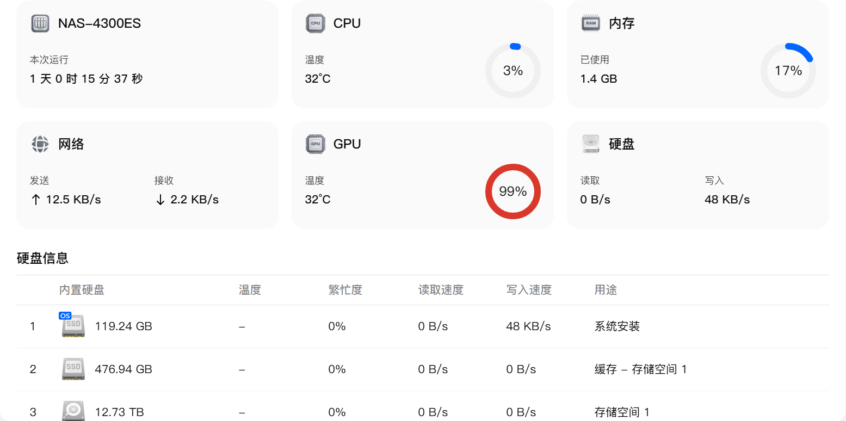Image resolution: width=846 pixels, height=421 pixels.
Task: Click the RAM memory icon
Action: point(591,23)
